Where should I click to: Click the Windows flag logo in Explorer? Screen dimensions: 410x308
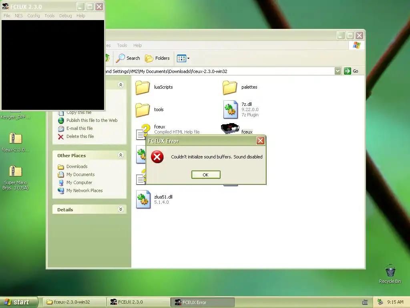(356, 45)
